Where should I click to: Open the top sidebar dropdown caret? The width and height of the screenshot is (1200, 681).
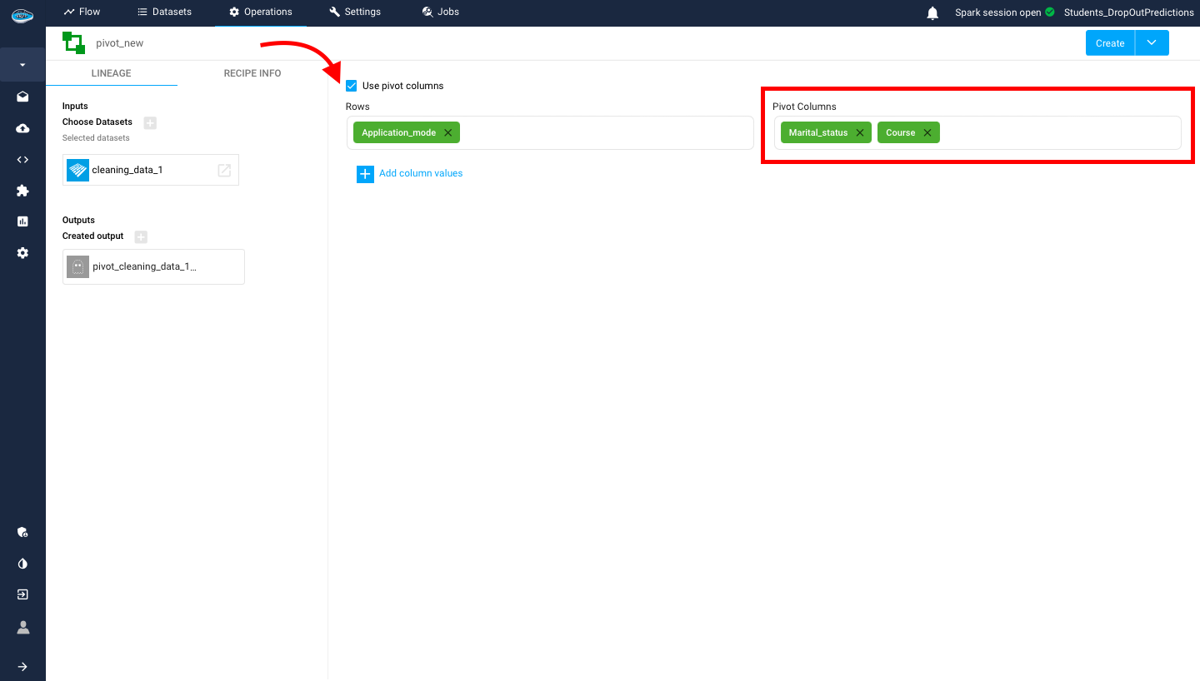[x=22, y=65]
